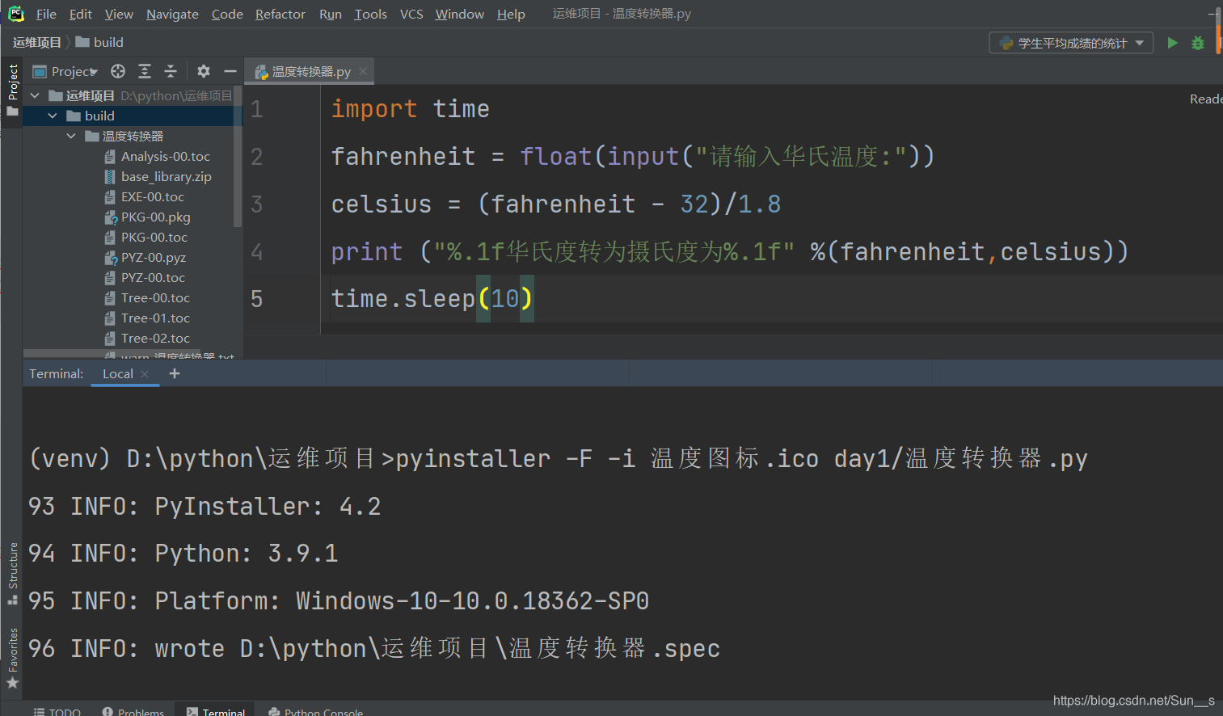Image resolution: width=1223 pixels, height=716 pixels.
Task: Place cursor on 'import time' code line
Action: pos(411,109)
